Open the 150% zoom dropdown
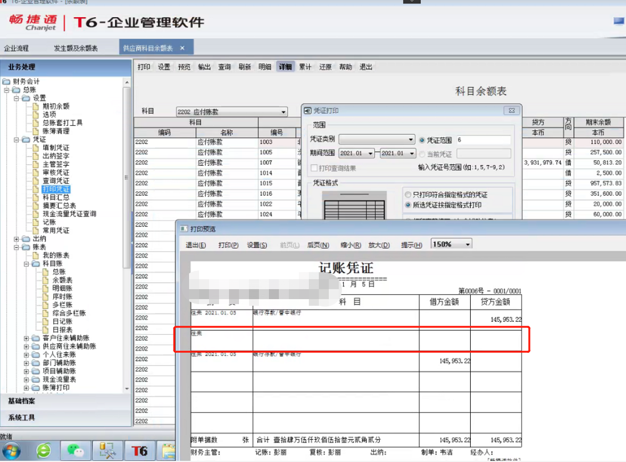The image size is (626, 462). coord(467,244)
